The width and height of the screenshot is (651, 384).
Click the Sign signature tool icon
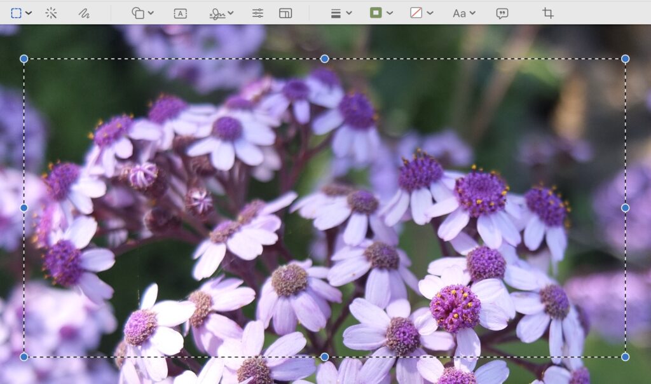point(217,14)
